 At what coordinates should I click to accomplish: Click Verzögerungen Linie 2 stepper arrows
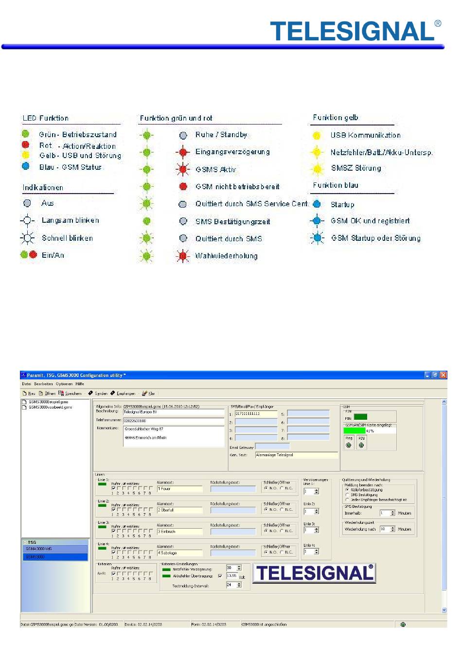(x=317, y=511)
